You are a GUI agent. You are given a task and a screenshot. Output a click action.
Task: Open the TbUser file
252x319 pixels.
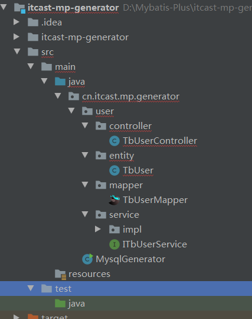pos(138,170)
